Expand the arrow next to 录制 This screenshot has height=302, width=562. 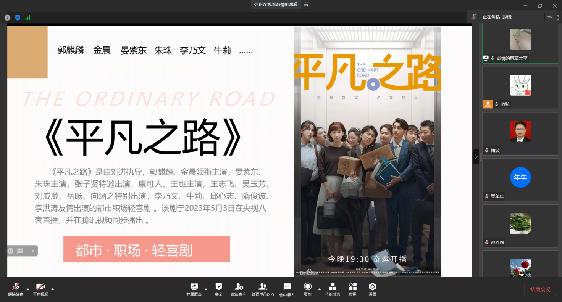coord(319,289)
